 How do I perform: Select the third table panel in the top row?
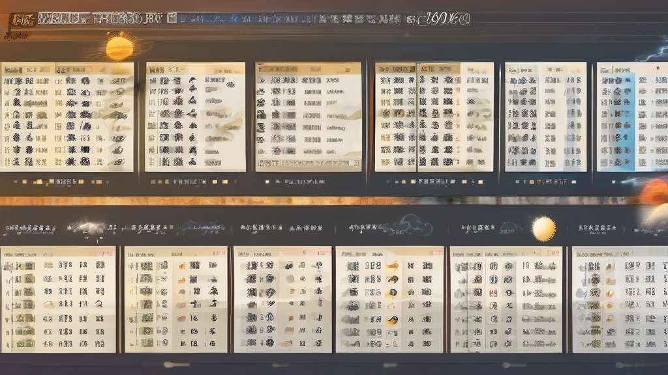[308, 117]
